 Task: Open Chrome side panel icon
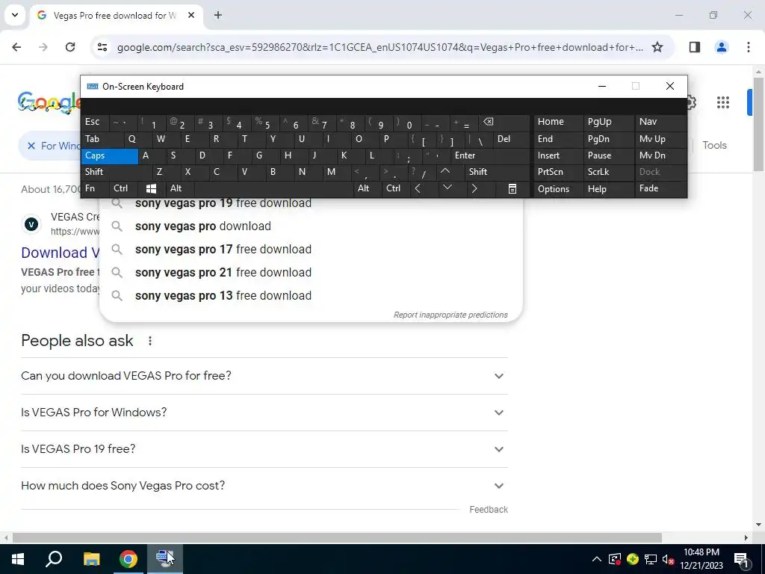695,47
